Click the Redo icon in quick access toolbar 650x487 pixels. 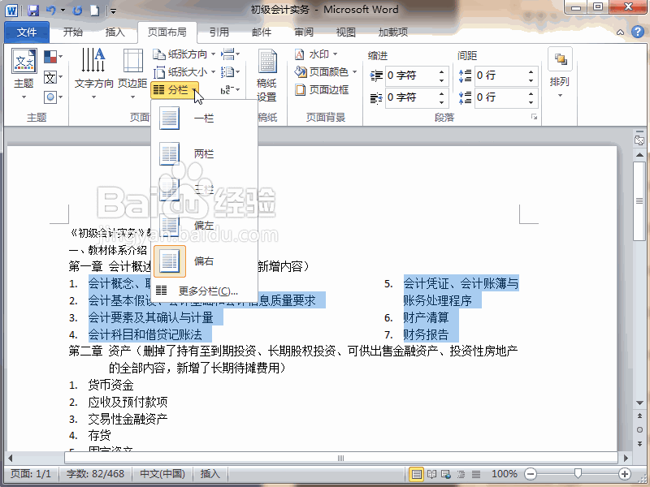77,11
